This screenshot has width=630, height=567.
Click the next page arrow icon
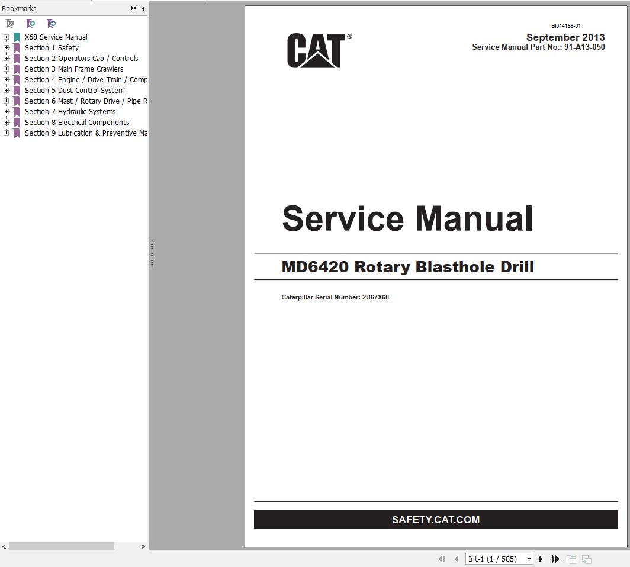541,559
